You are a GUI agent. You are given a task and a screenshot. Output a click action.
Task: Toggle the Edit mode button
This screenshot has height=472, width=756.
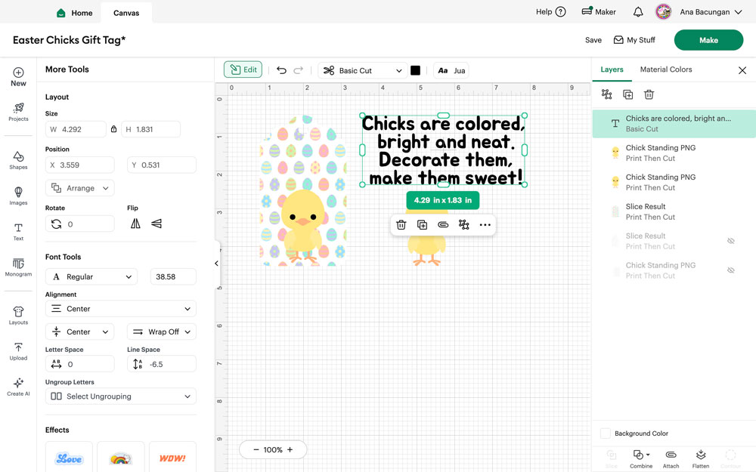[243, 69]
